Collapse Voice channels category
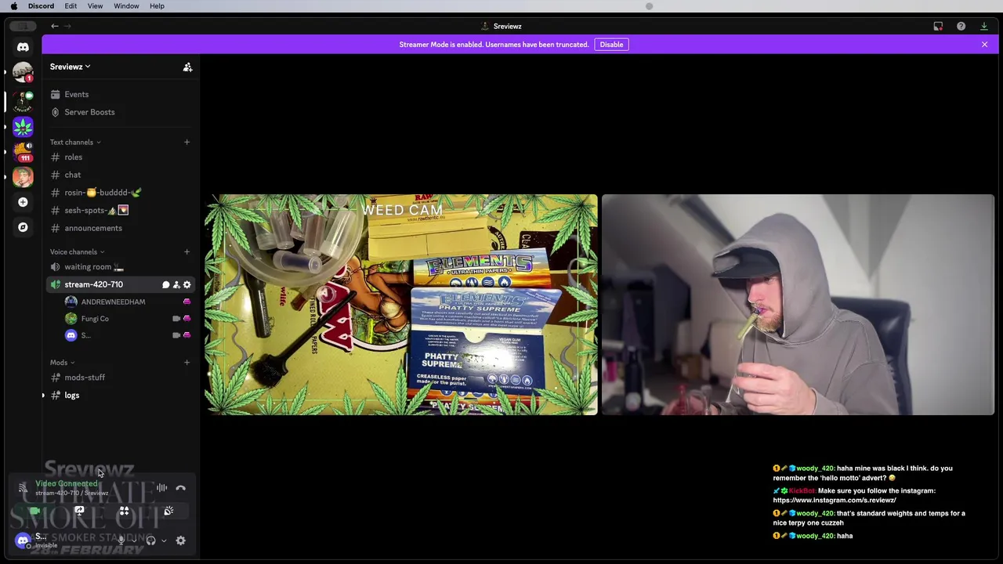The height and width of the screenshot is (564, 1003). 77,251
